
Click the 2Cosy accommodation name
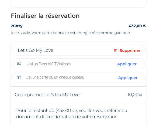tap(17, 26)
